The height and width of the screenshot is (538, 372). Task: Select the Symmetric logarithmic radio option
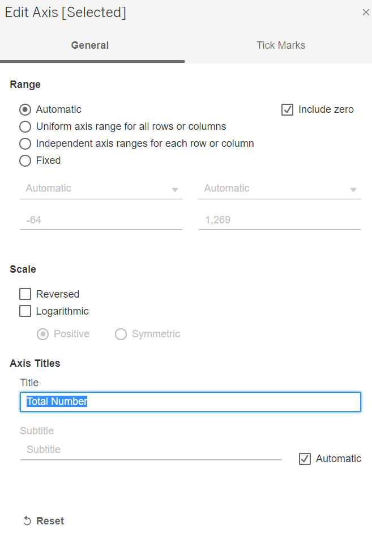121,334
